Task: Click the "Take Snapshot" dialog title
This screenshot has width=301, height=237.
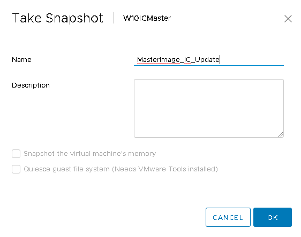Action: 58,18
